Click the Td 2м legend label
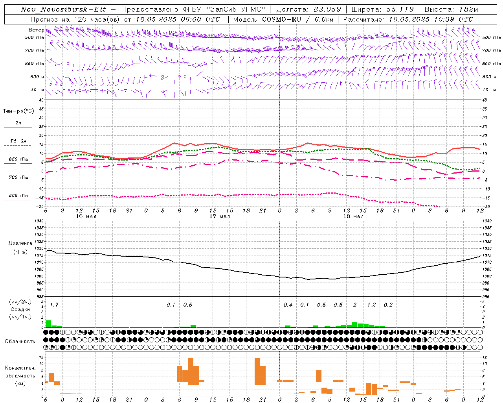Viewport: 503px width, 403px height. coord(18,141)
